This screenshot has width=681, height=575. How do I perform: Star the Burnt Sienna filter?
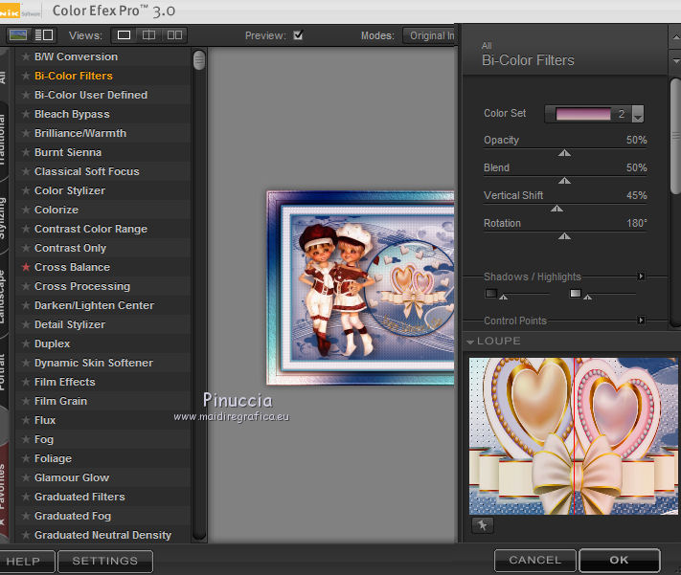(x=26, y=152)
